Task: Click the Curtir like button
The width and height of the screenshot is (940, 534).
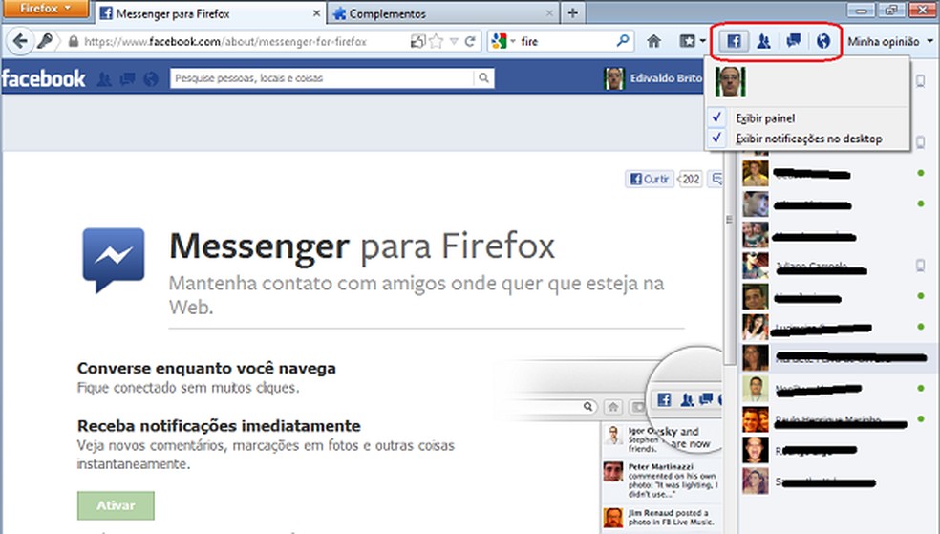Action: [650, 179]
